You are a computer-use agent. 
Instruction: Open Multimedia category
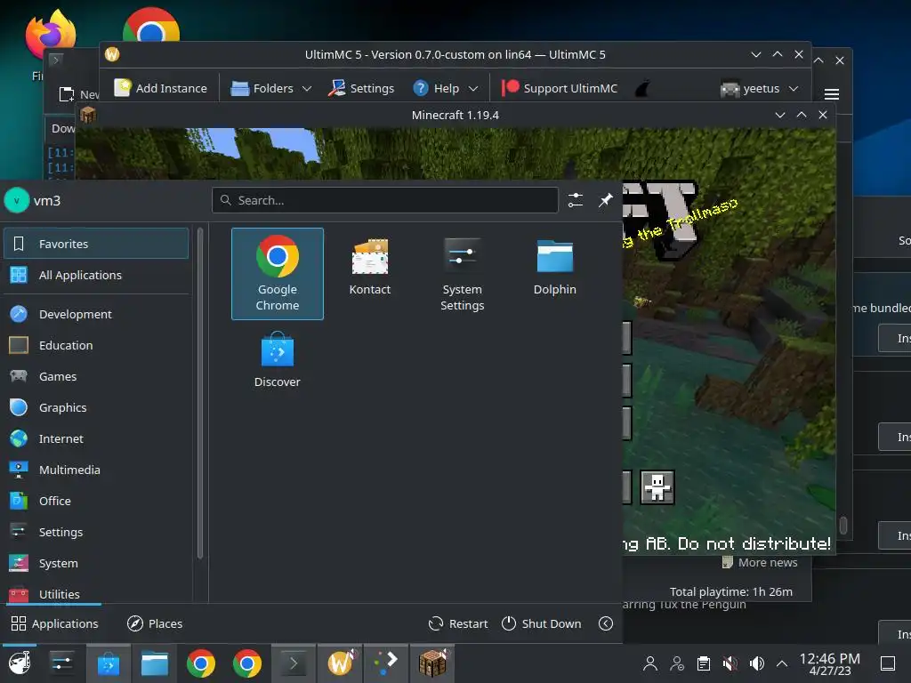click(96, 470)
